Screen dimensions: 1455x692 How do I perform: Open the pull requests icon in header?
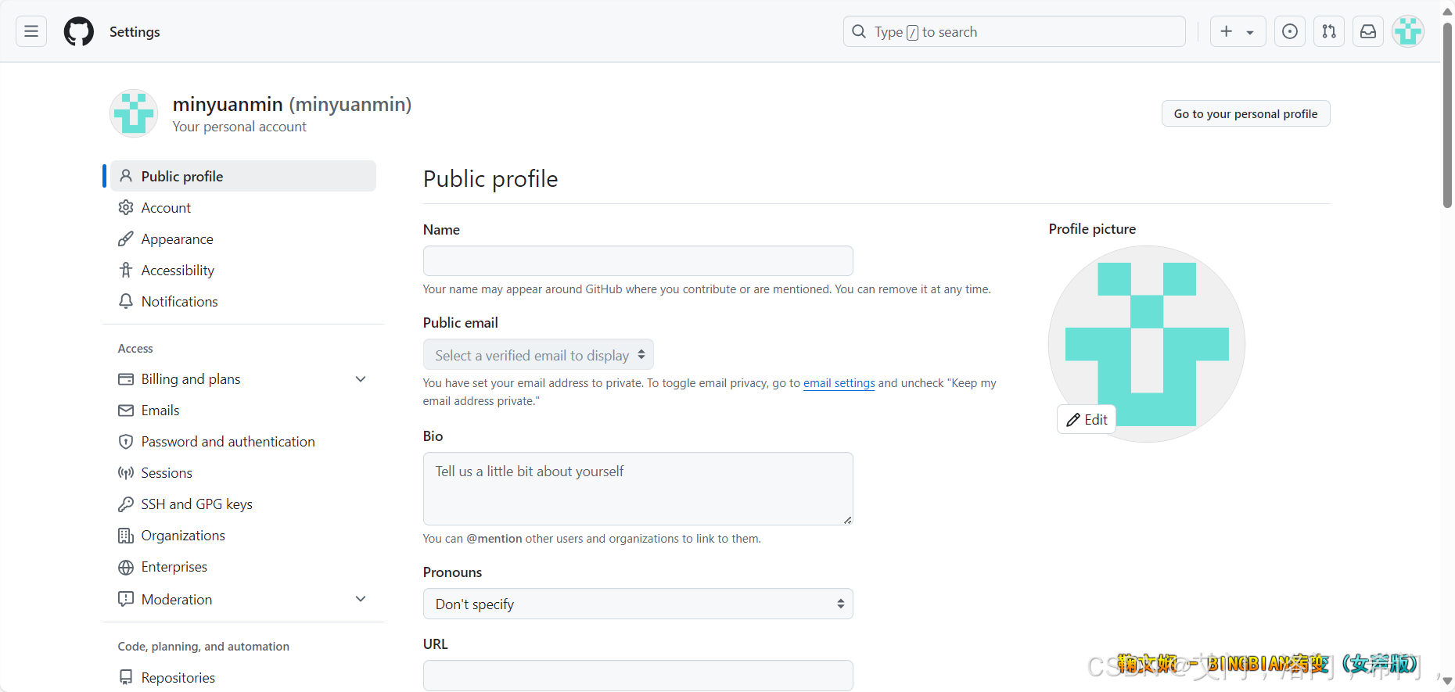point(1329,31)
